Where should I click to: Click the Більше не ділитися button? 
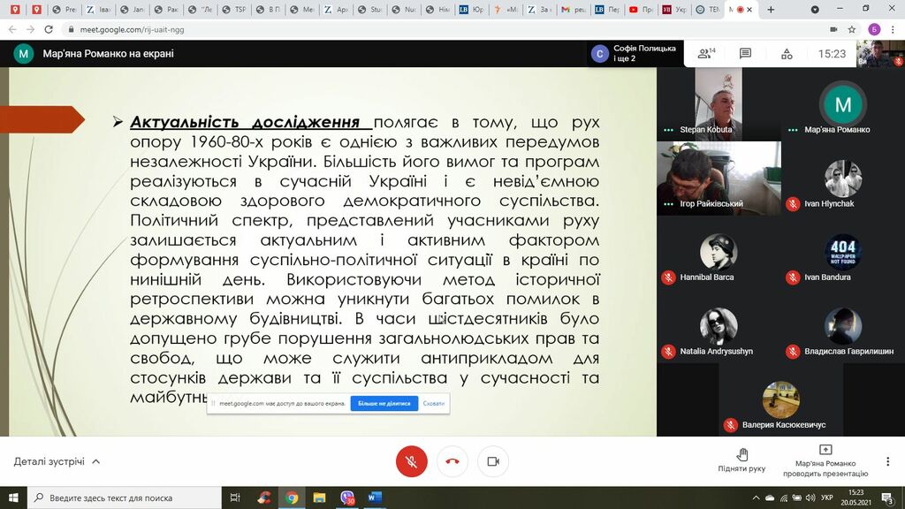[384, 403]
